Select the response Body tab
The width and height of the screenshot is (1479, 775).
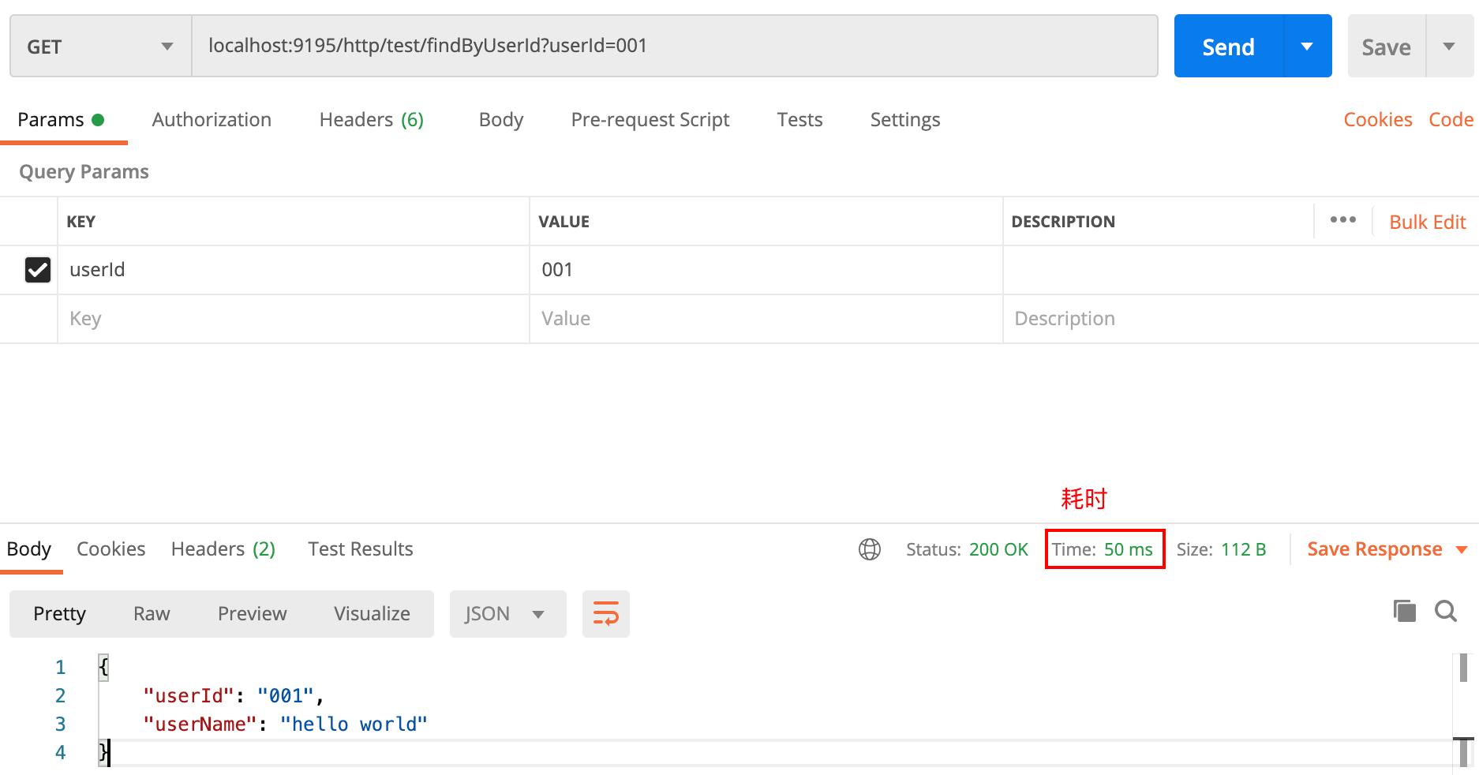29,549
